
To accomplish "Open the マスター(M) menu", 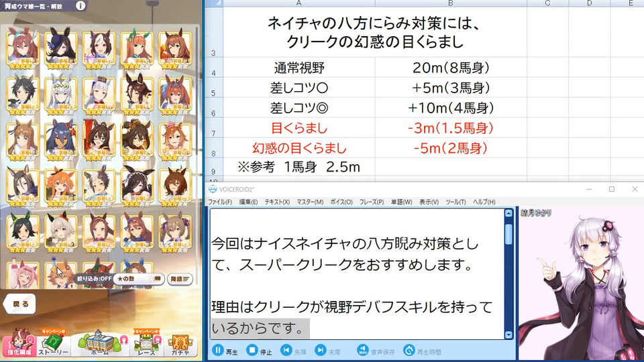I will pyautogui.click(x=310, y=202).
